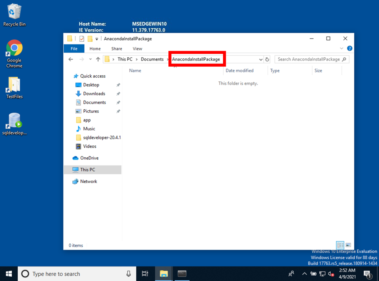This screenshot has height=281, width=379.
Task: Click This PC in the address bar
Action: click(125, 59)
